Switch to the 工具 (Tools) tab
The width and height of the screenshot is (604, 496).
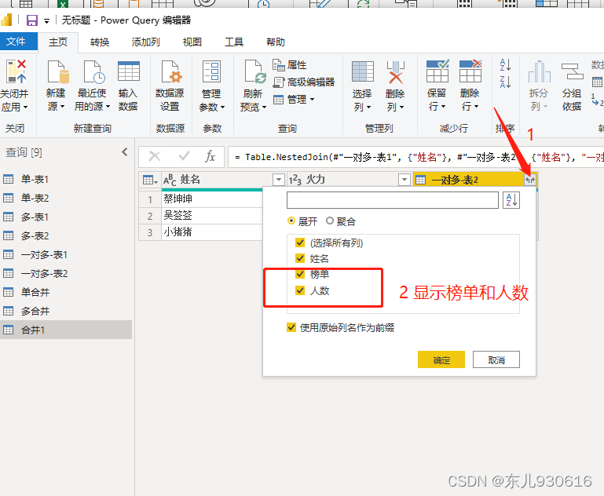234,42
